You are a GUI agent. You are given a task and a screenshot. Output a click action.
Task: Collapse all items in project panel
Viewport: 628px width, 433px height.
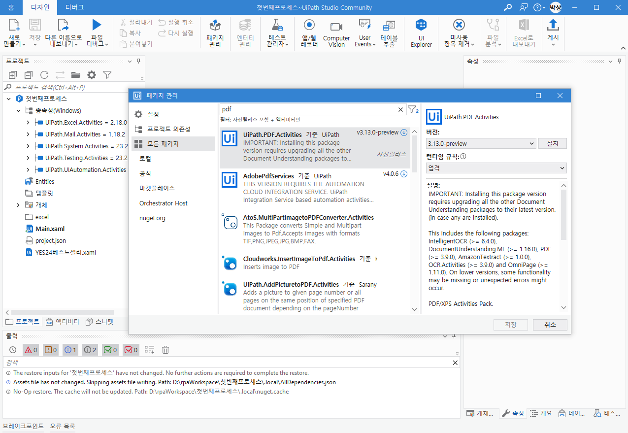[x=29, y=75]
